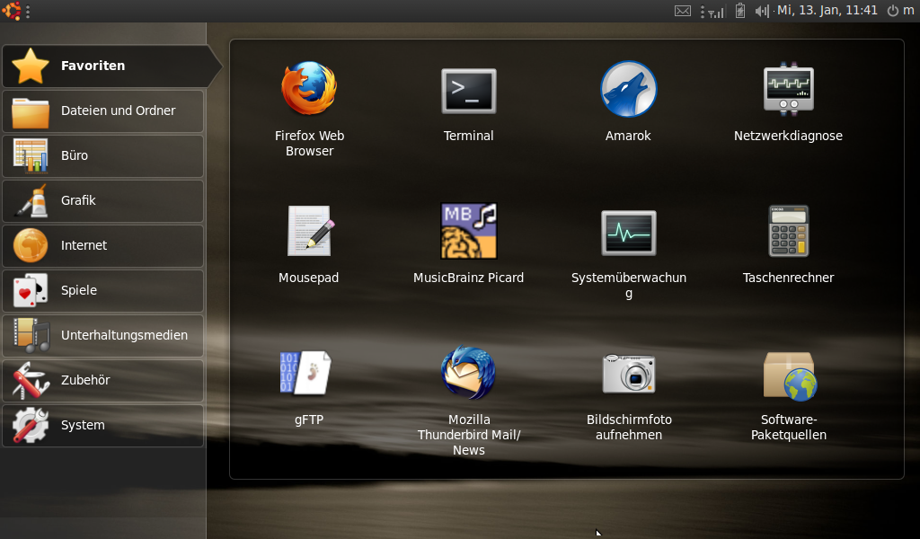Switch to Dateien und Ordner
This screenshot has width=920, height=539.
coord(103,110)
